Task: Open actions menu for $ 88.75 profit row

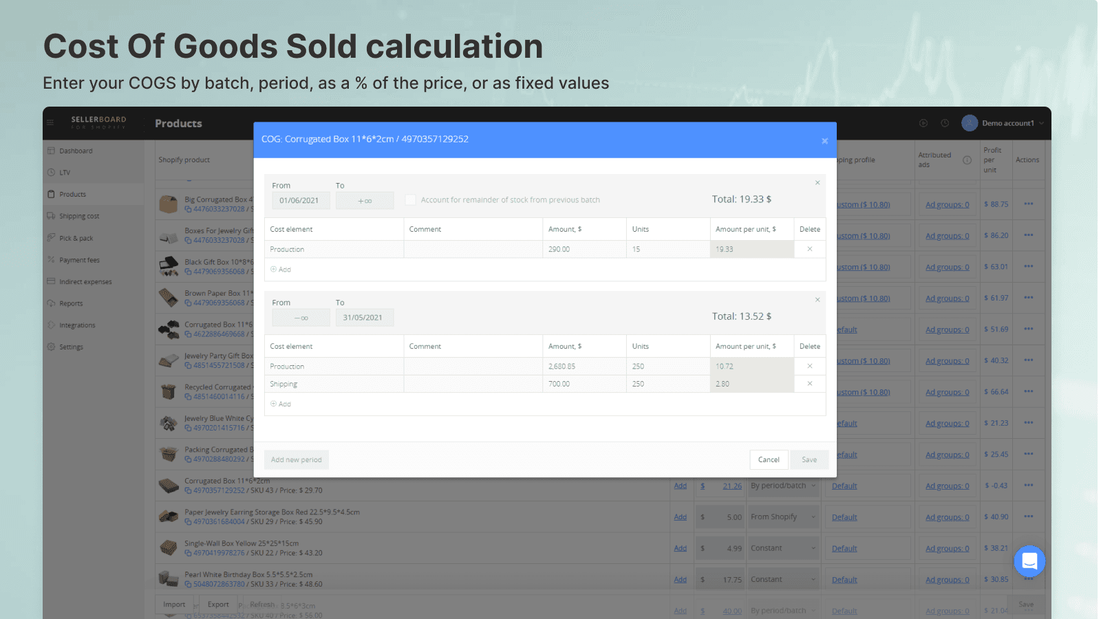Action: pos(1028,204)
